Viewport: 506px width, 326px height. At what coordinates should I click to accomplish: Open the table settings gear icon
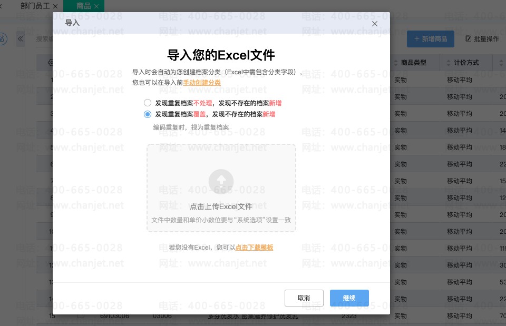point(51,63)
